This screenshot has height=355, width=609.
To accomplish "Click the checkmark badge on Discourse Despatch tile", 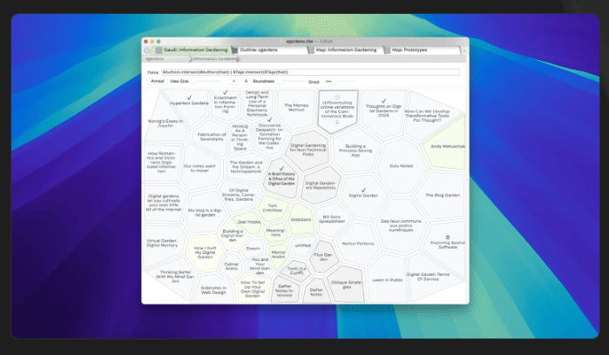I will (x=269, y=120).
